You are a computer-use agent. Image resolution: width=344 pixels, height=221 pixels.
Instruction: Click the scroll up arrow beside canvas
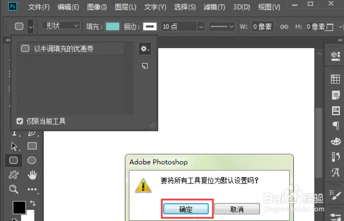click(319, 54)
